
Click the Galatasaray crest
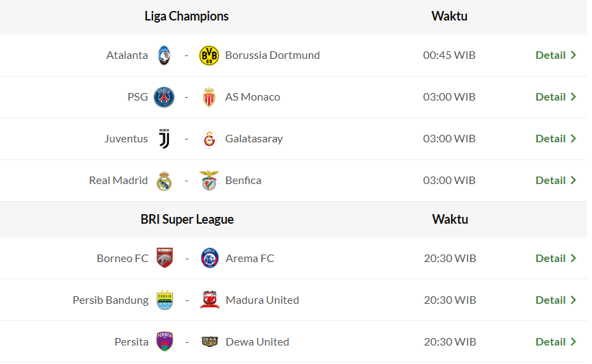point(208,139)
